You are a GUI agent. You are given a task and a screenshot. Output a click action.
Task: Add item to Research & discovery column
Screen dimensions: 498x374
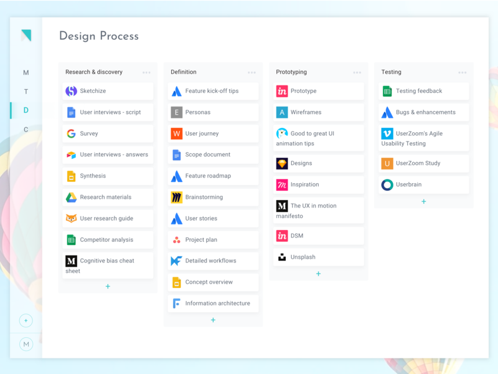click(108, 287)
